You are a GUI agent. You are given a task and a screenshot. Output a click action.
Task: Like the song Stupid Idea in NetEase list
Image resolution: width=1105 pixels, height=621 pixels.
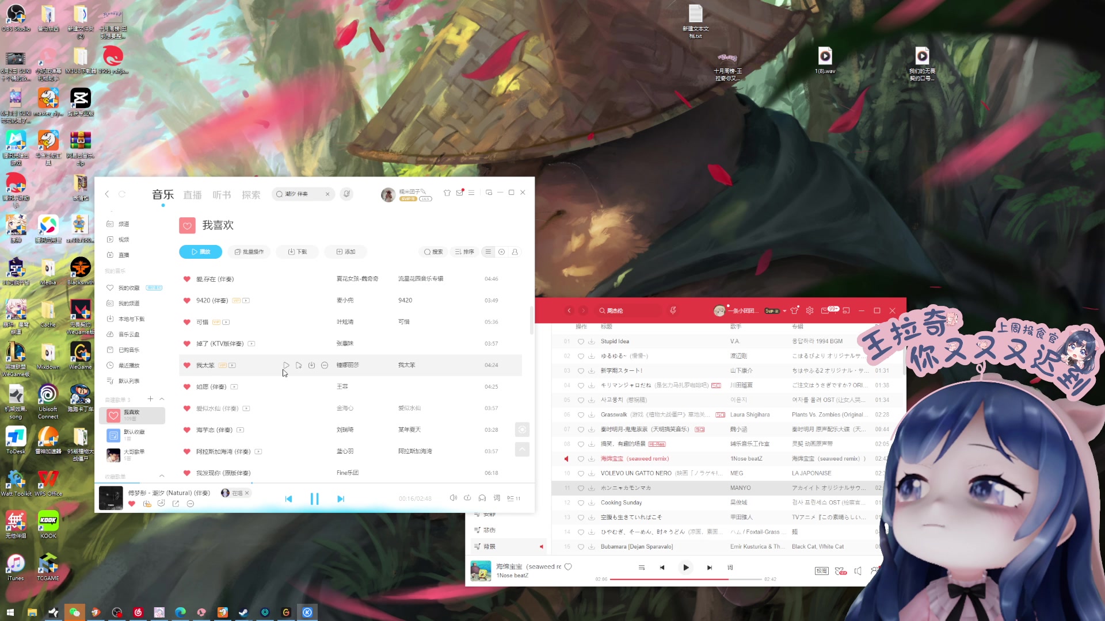click(580, 341)
